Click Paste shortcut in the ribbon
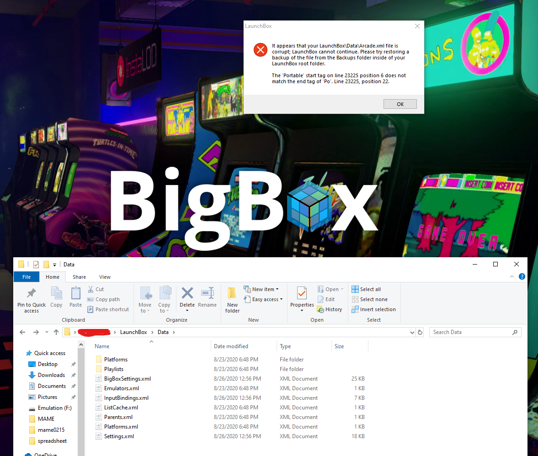Viewport: 538px width, 456px height. pyautogui.click(x=108, y=309)
